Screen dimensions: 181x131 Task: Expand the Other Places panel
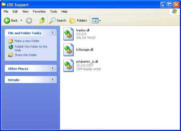tap(53, 68)
